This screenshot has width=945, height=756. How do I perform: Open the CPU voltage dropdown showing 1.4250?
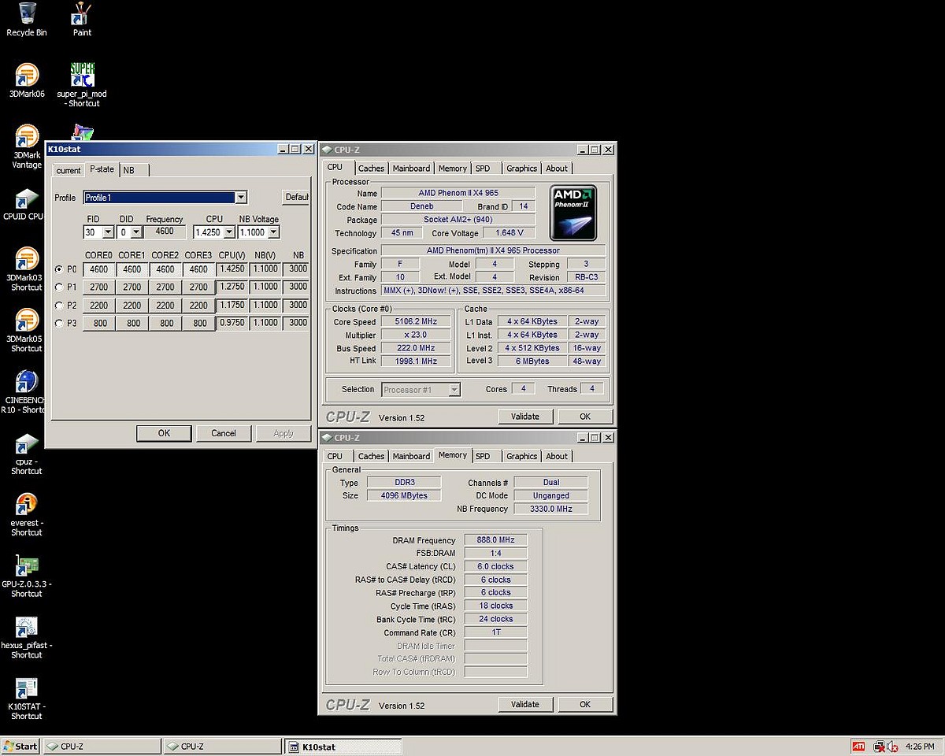point(229,232)
